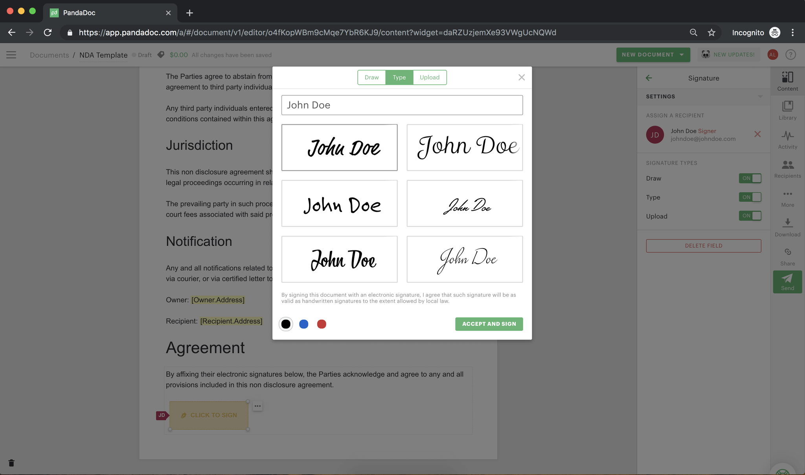The width and height of the screenshot is (805, 475).
Task: Toggle the Upload signature type switch
Action: 750,216
